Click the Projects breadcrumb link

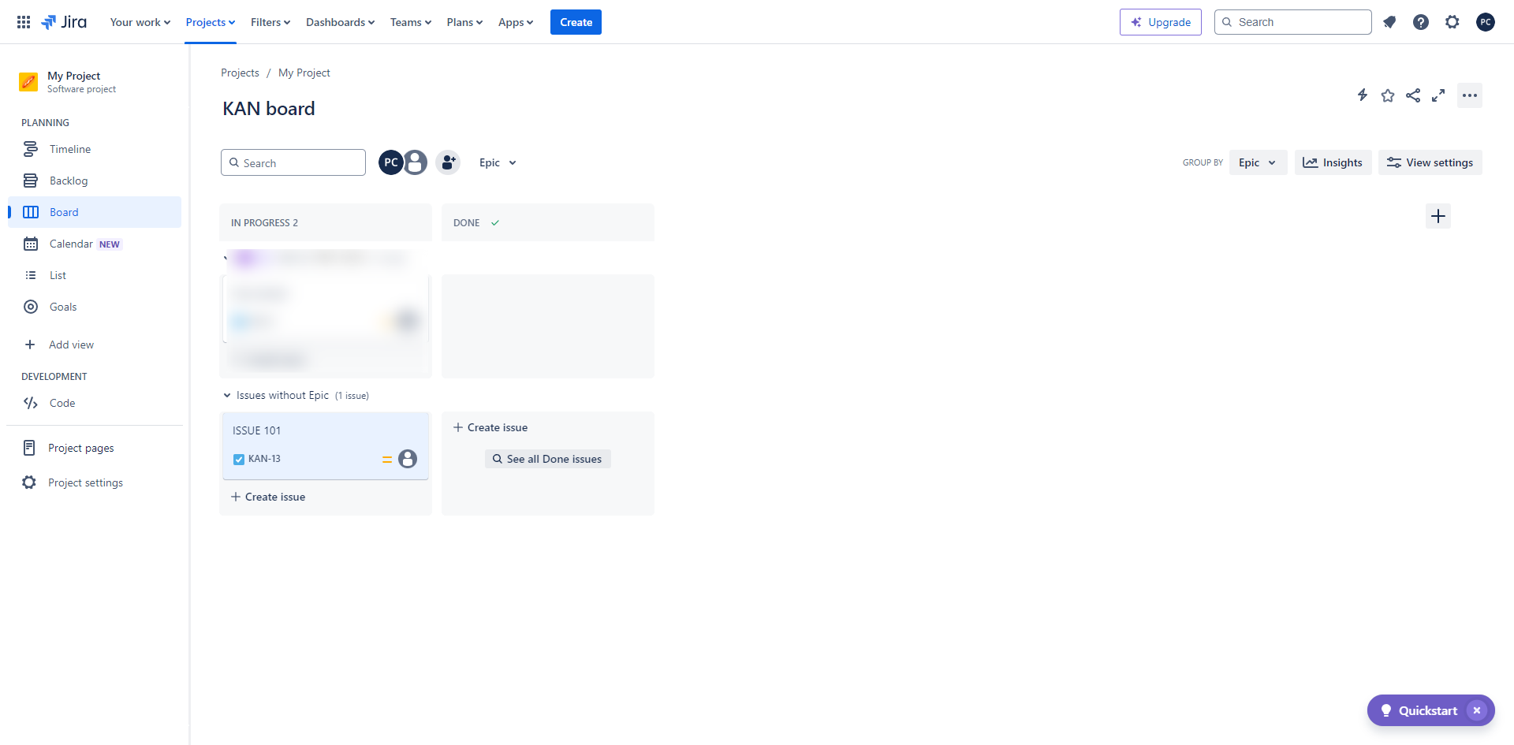point(240,73)
